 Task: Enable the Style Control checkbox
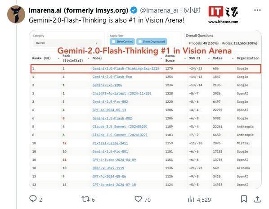pyautogui.click(x=113, y=41)
